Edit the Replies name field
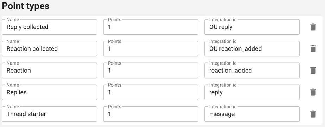This screenshot has width=325, height=127. click(x=49, y=92)
